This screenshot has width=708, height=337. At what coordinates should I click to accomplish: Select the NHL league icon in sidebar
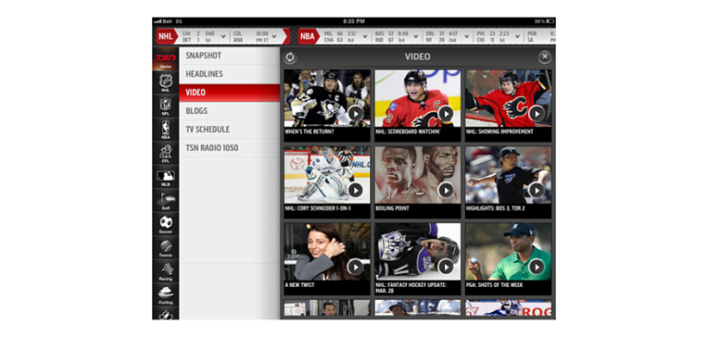[x=166, y=82]
